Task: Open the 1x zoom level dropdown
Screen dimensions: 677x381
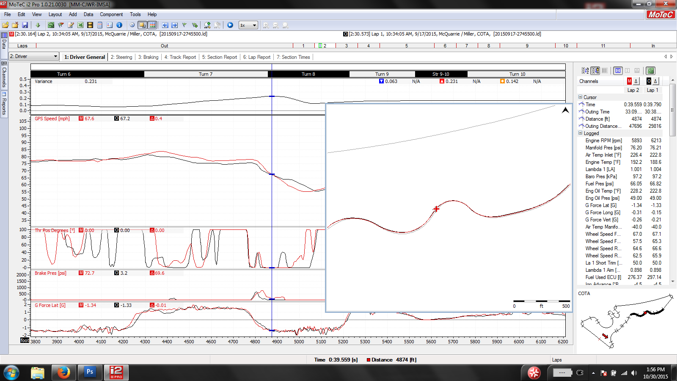Action: 254,25
